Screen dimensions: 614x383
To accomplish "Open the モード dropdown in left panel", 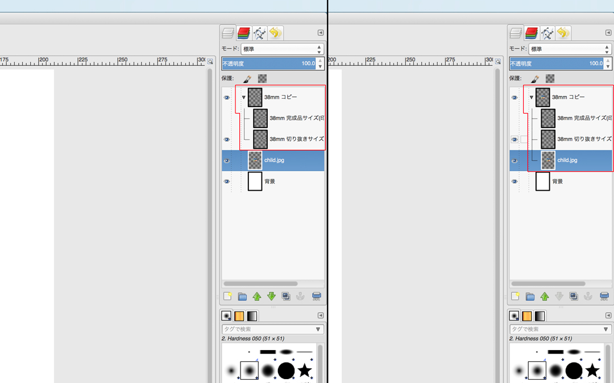I will tap(282, 49).
